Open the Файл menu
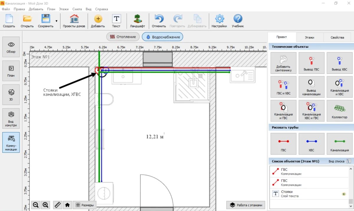 coord(6,9)
